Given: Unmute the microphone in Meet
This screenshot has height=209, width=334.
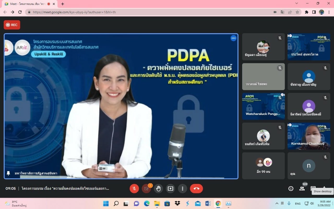Looking at the screenshot, I should click(x=134, y=189).
